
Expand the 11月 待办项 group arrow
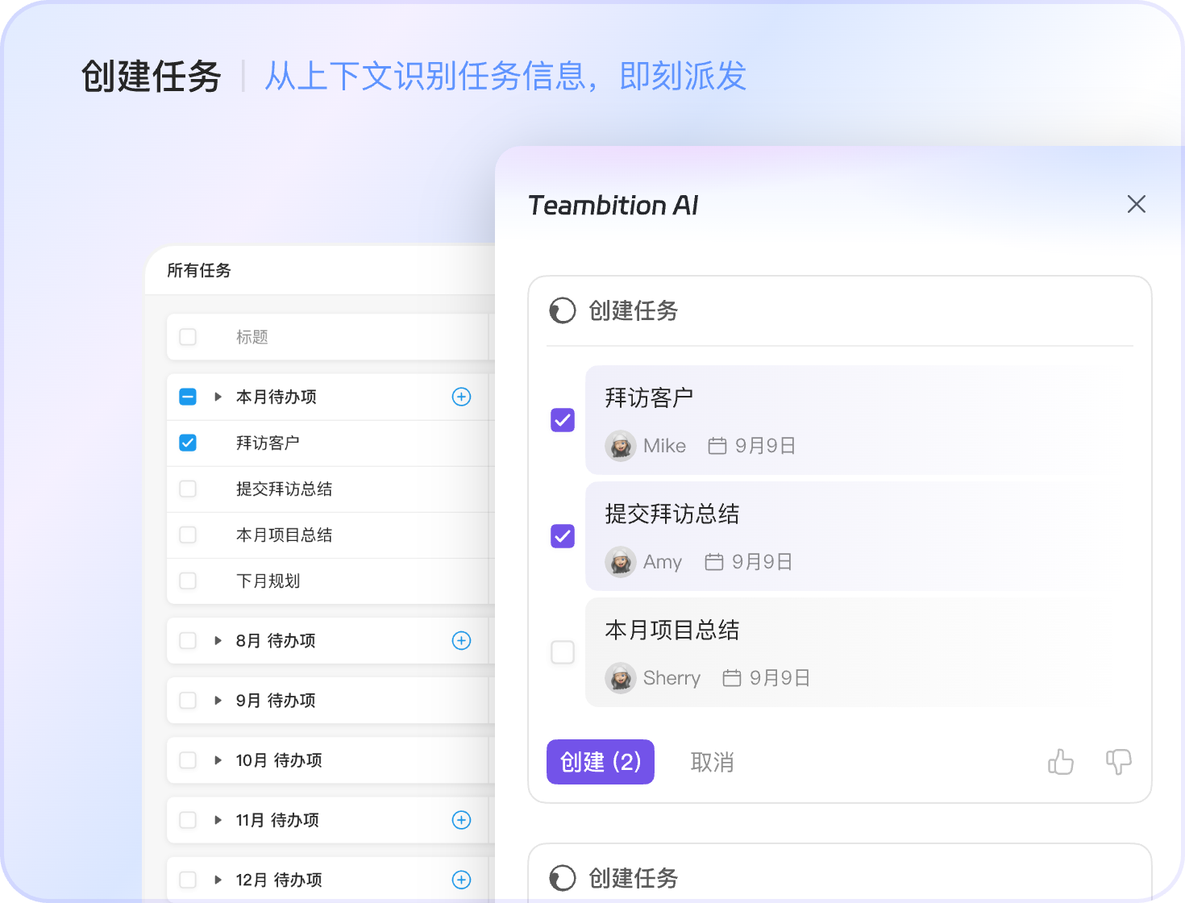(218, 820)
